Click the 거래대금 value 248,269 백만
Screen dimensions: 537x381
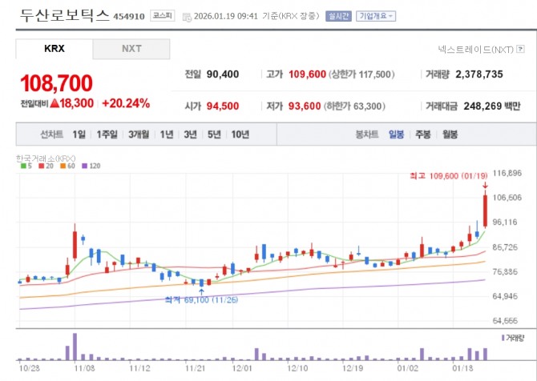coord(492,106)
